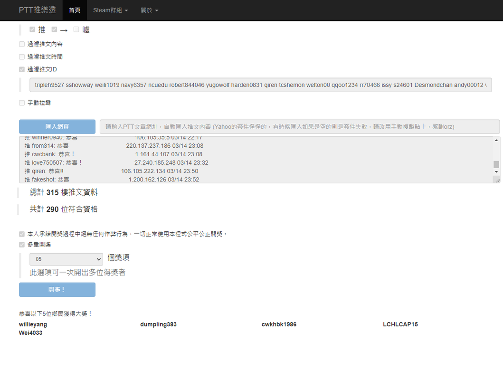This screenshot has height=380, width=503.
Task: Expand the Steam群組 dropdown menu
Action: point(110,10)
